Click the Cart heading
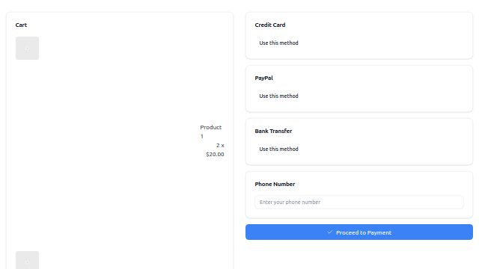This screenshot has height=269, width=479. point(21,25)
